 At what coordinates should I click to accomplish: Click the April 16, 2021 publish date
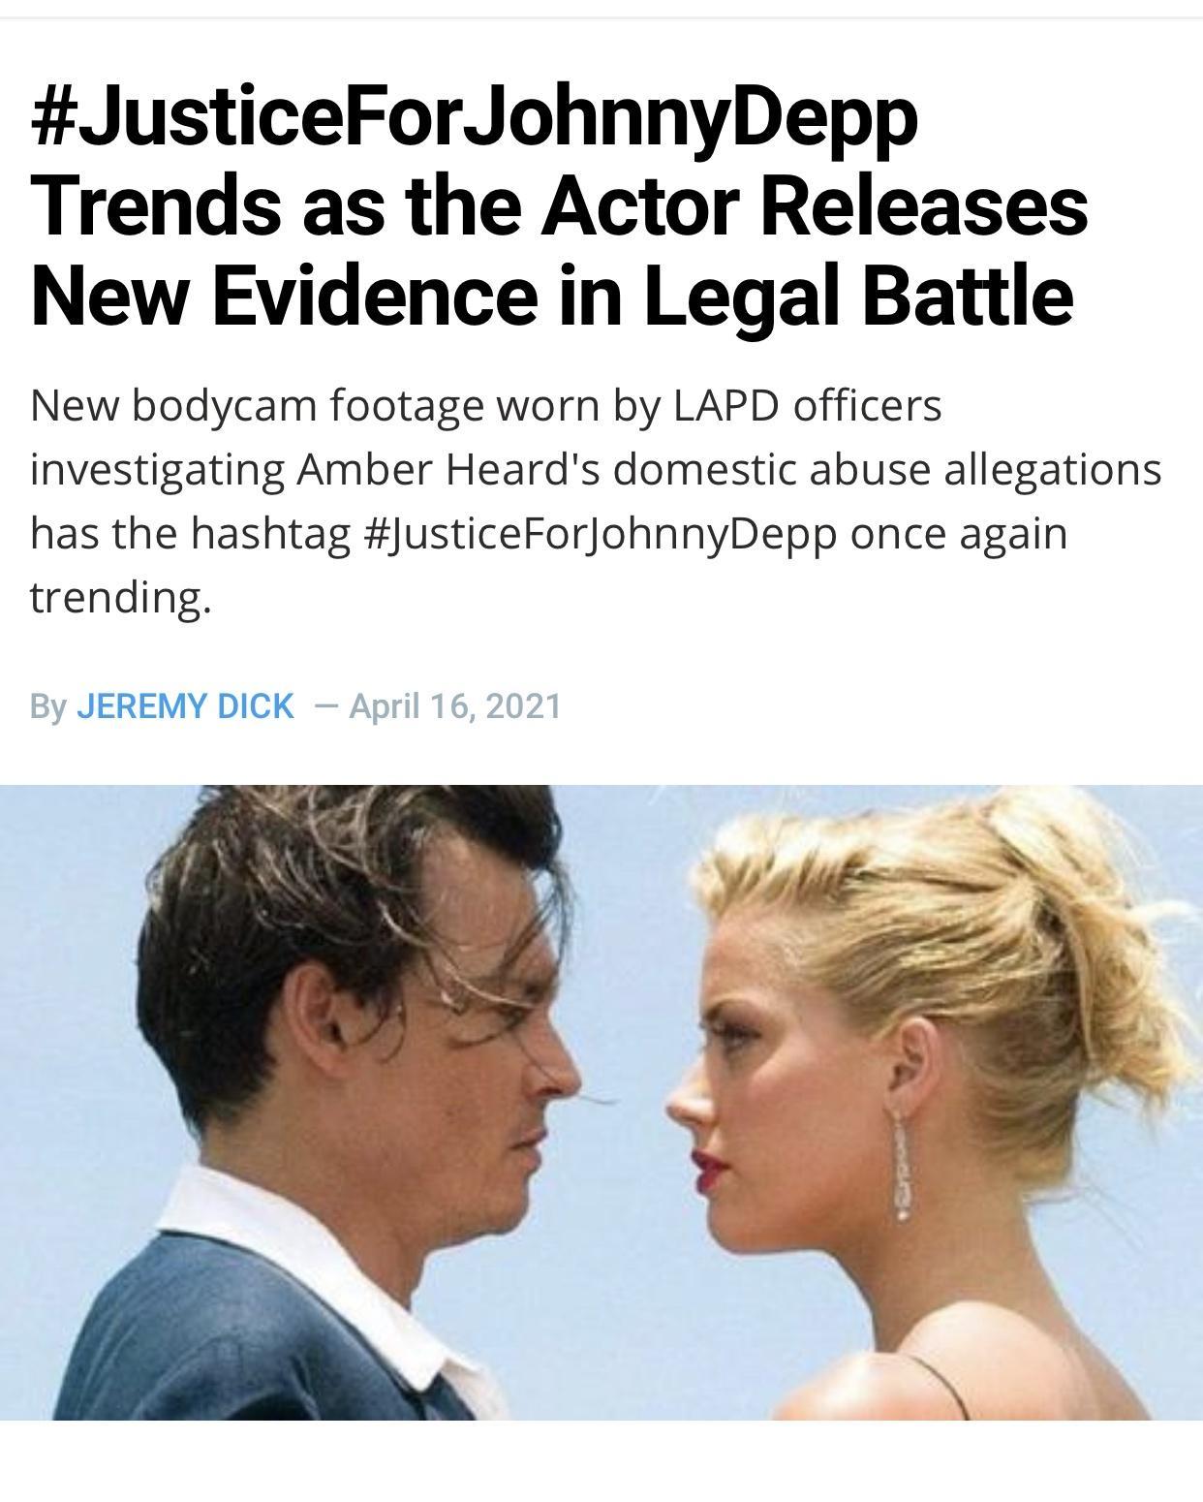pyautogui.click(x=455, y=705)
